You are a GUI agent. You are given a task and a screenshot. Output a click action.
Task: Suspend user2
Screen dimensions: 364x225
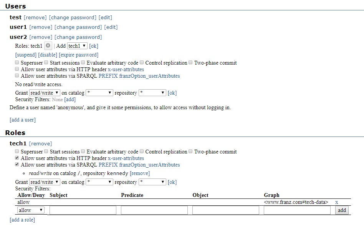[x=25, y=55]
